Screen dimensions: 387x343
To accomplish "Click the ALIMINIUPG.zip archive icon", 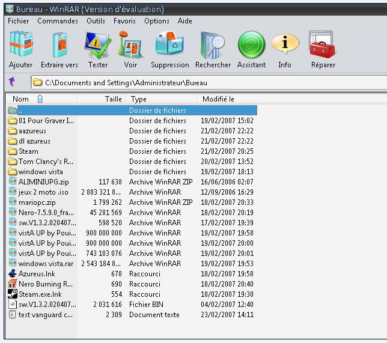I will click(x=13, y=181).
